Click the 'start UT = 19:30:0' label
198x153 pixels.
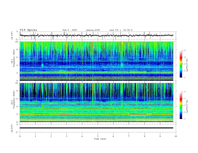pyautogui.click(x=121, y=30)
